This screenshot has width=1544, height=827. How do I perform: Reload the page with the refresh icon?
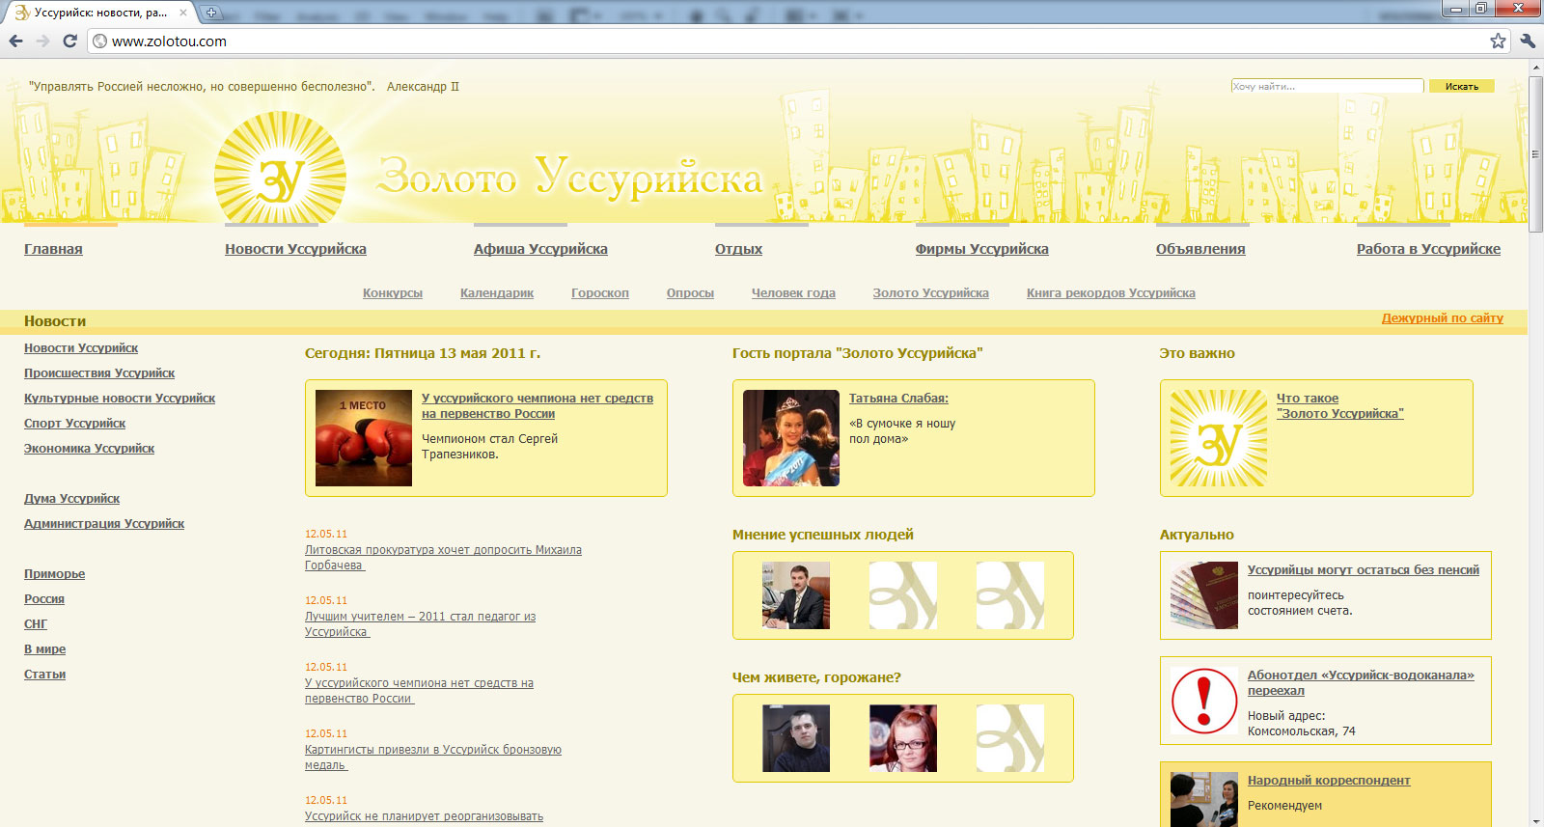point(69,41)
